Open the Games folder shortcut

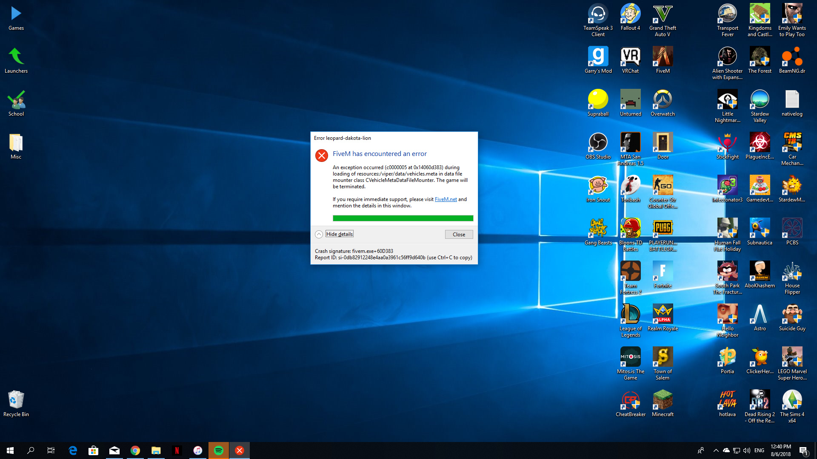tap(16, 17)
